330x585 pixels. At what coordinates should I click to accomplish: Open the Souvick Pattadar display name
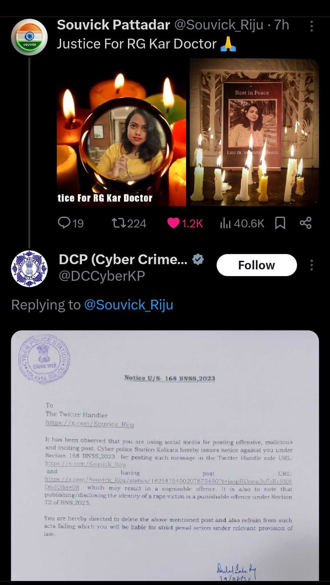click(114, 25)
